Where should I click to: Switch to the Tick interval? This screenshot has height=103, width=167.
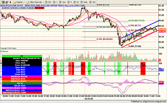(92, 2)
